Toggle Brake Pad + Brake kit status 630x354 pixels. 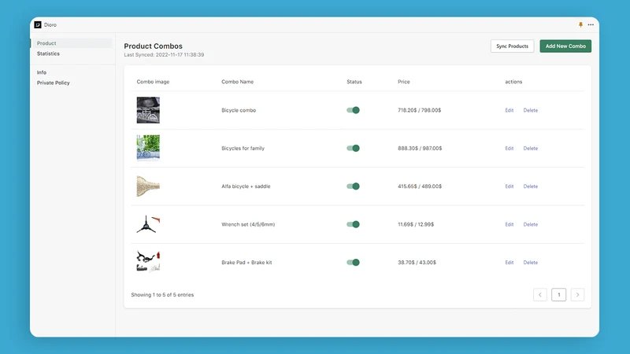[x=353, y=263]
